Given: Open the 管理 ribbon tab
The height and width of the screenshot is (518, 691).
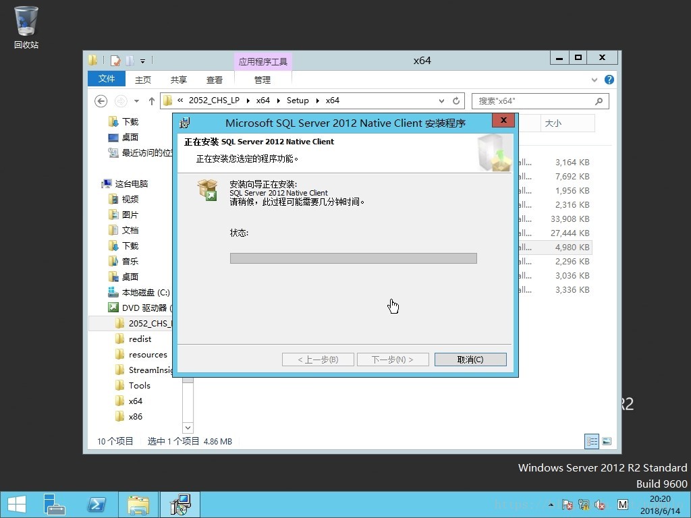Looking at the screenshot, I should point(262,80).
